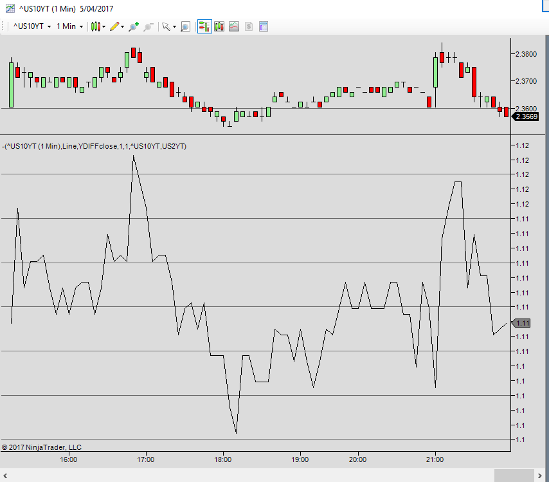Select the pencil drawing tools icon
The height and width of the screenshot is (482, 549).
(114, 26)
